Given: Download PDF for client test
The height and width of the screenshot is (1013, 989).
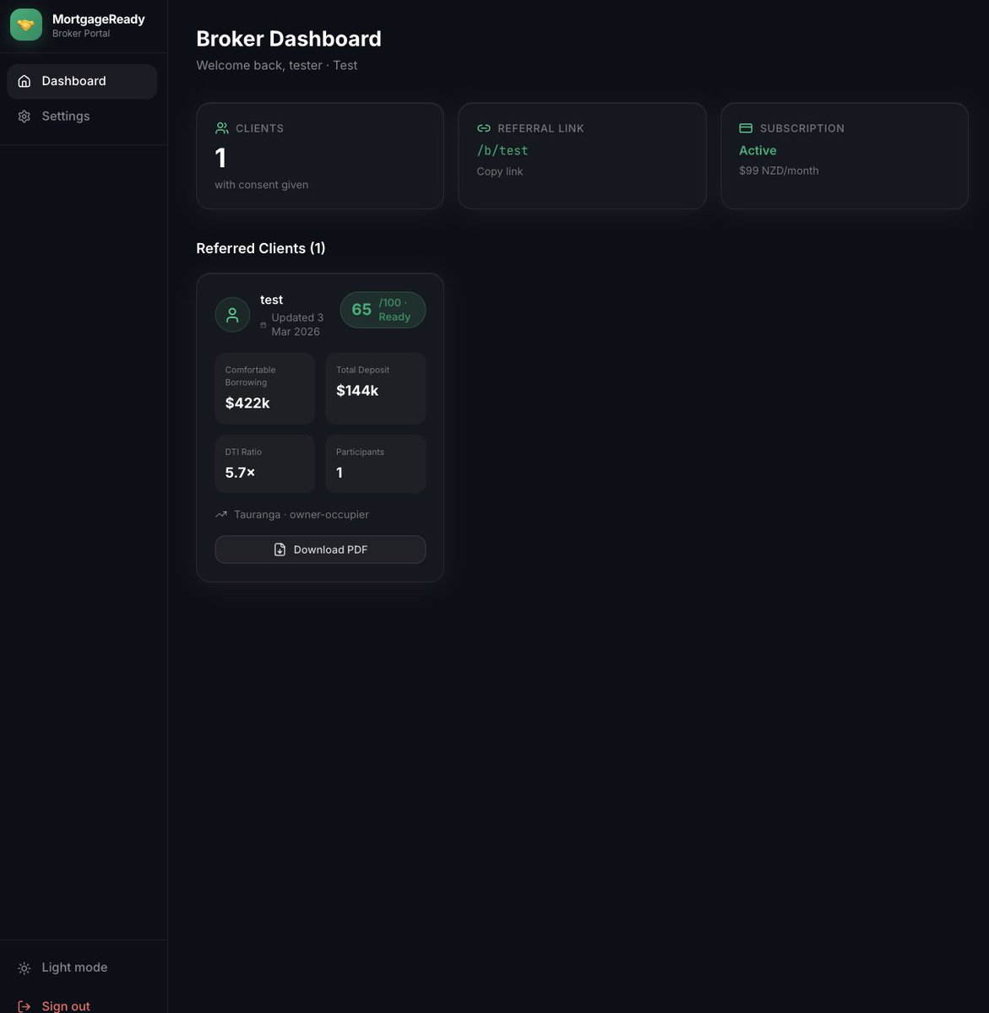Looking at the screenshot, I should (320, 550).
